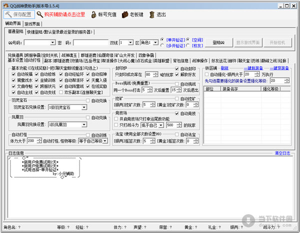Switch to the 游戏界面 tab
Screen dimensions: 300x233
(x=32, y=24)
